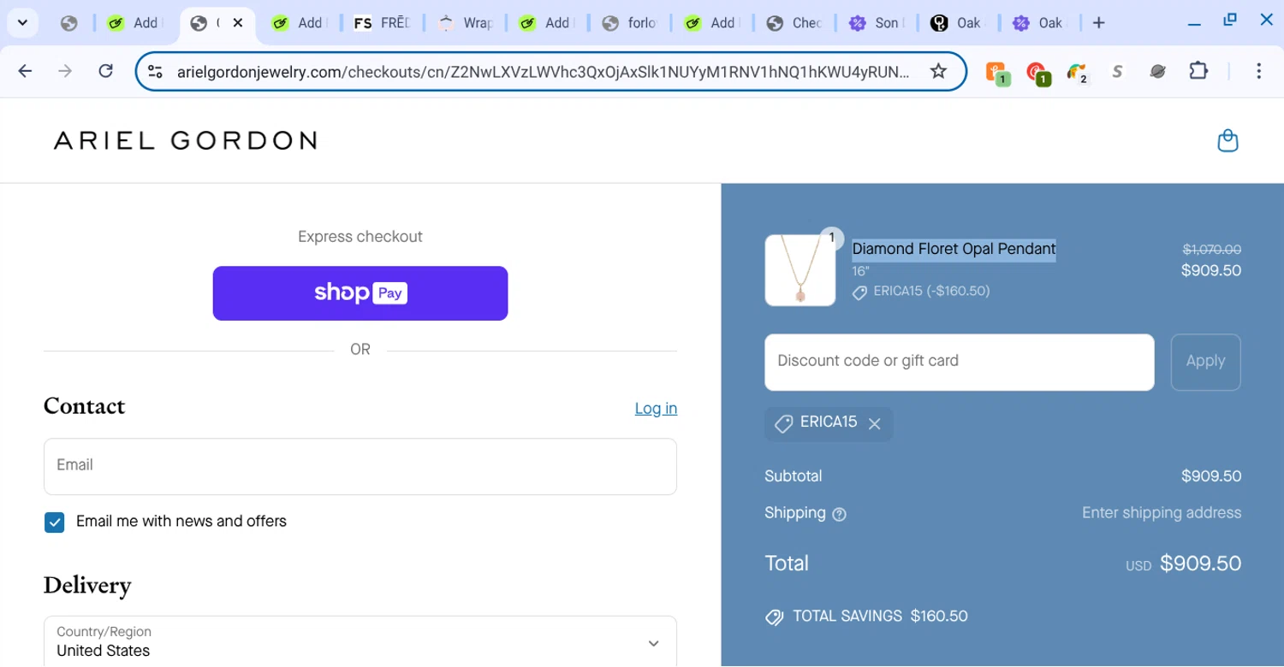Open Chrome's three-dot menu
Image resolution: width=1284 pixels, height=667 pixels.
click(x=1258, y=71)
